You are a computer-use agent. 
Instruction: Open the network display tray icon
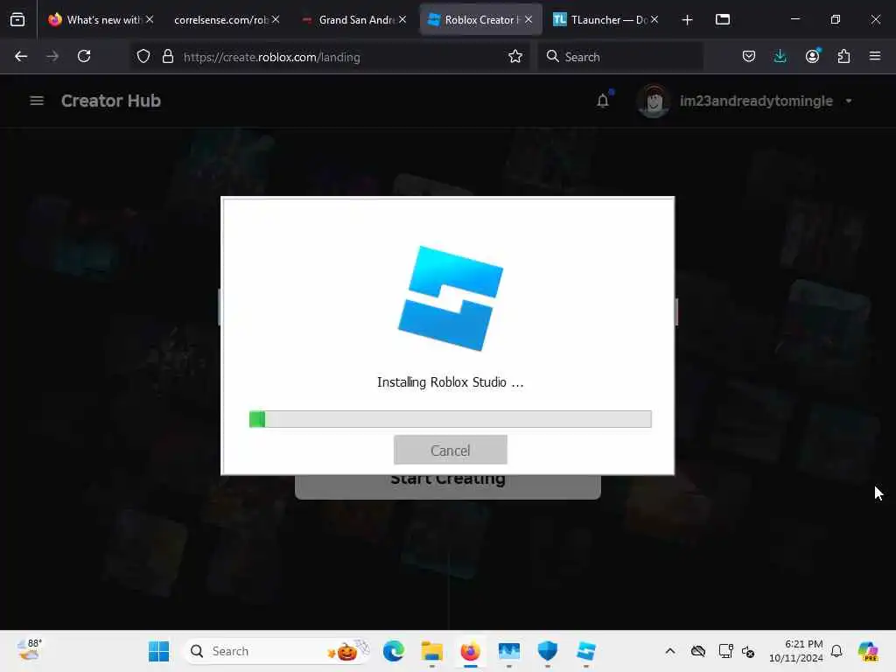click(725, 651)
